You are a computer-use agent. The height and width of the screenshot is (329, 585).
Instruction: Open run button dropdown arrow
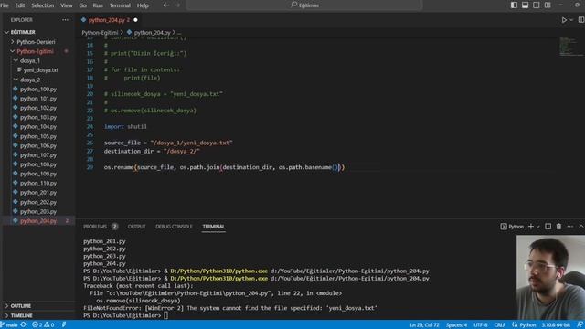click(571, 20)
